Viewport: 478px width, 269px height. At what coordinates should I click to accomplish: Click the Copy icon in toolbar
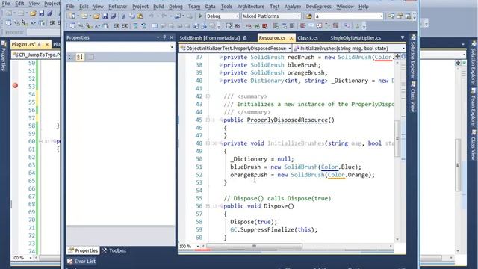click(x=132, y=16)
